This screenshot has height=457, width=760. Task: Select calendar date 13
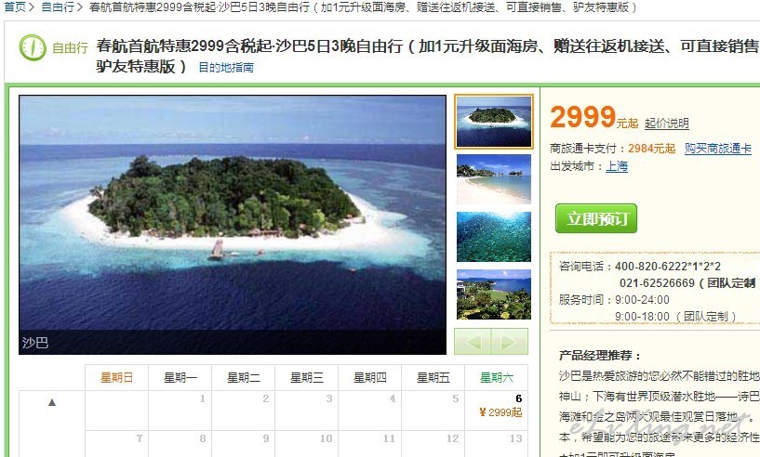pyautogui.click(x=497, y=443)
